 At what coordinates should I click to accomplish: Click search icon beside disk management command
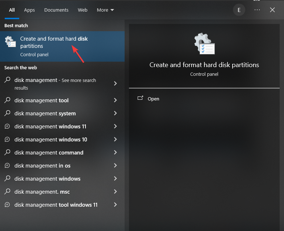click(7, 152)
